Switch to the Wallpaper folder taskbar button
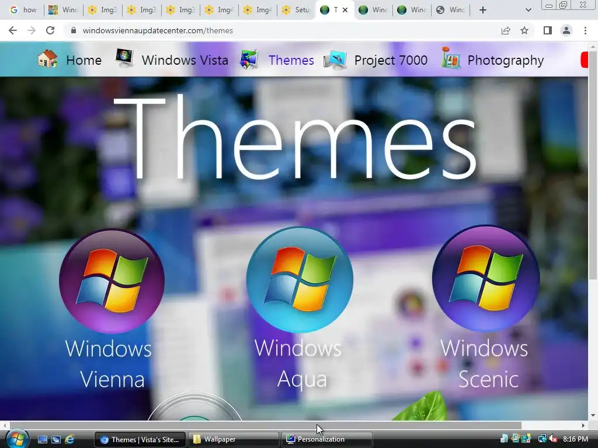598x448 pixels. point(234,440)
